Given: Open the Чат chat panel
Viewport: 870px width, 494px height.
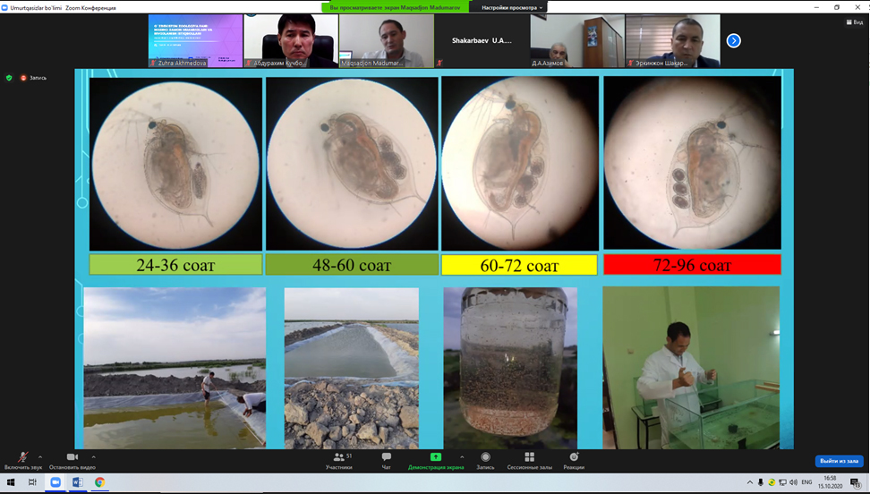Looking at the screenshot, I should click(x=387, y=460).
